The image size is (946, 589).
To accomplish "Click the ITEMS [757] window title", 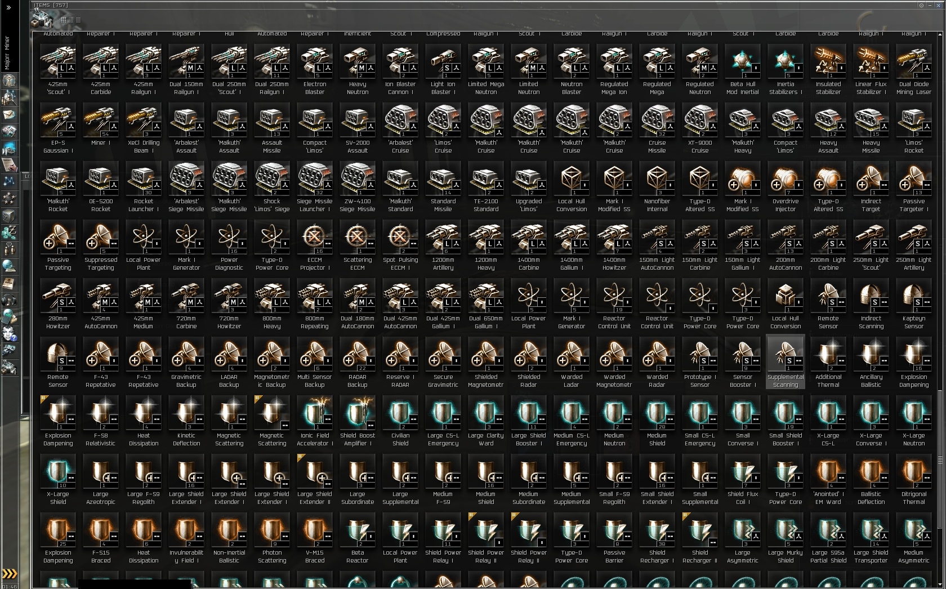I will [x=51, y=5].
